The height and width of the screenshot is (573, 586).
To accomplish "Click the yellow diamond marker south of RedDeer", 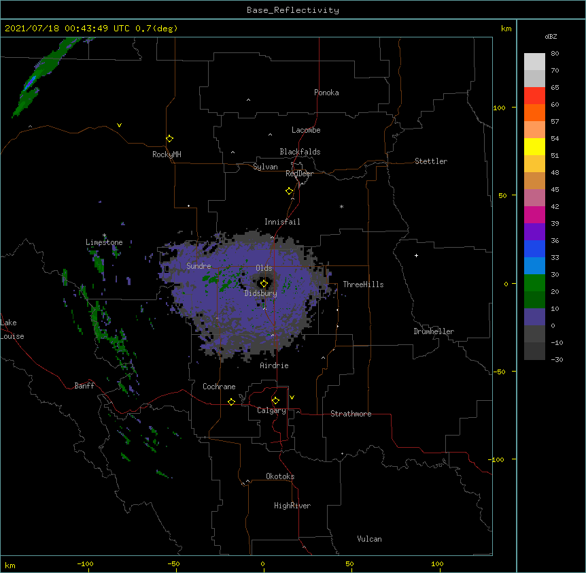I will (290, 191).
